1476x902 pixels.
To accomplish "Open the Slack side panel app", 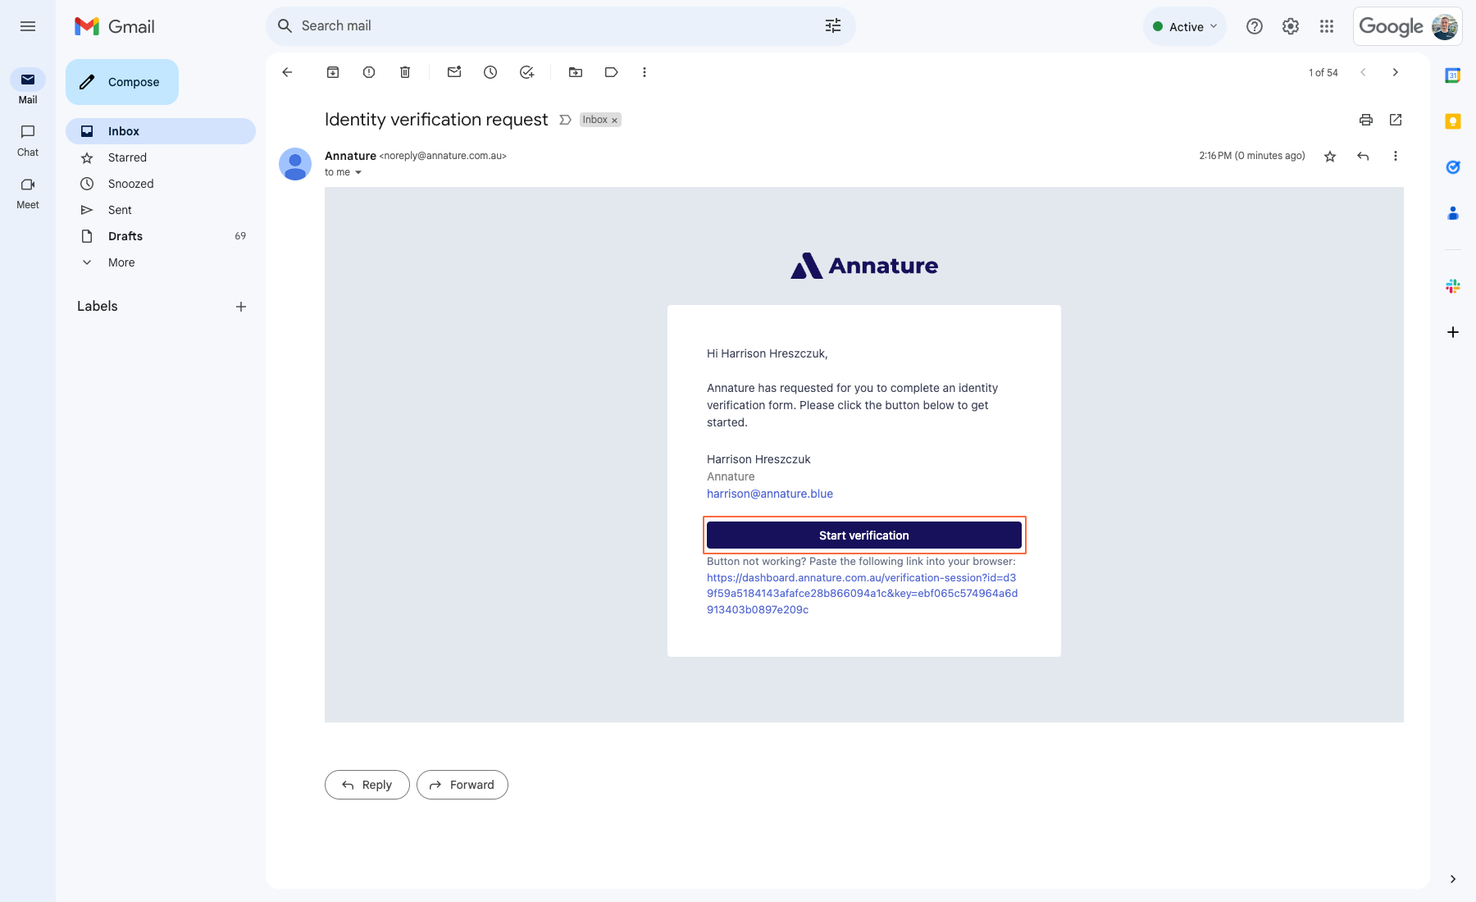I will pos(1452,285).
